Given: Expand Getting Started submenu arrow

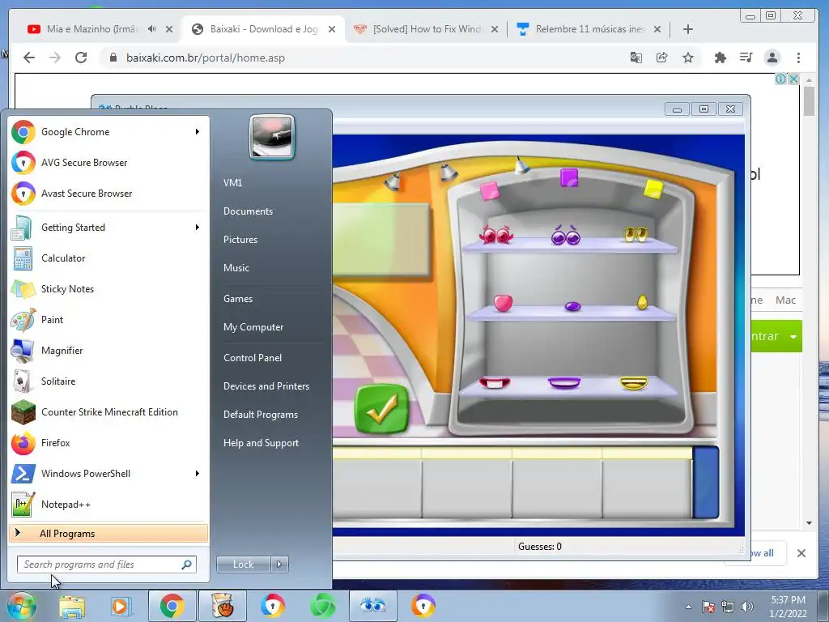Looking at the screenshot, I should pos(198,228).
